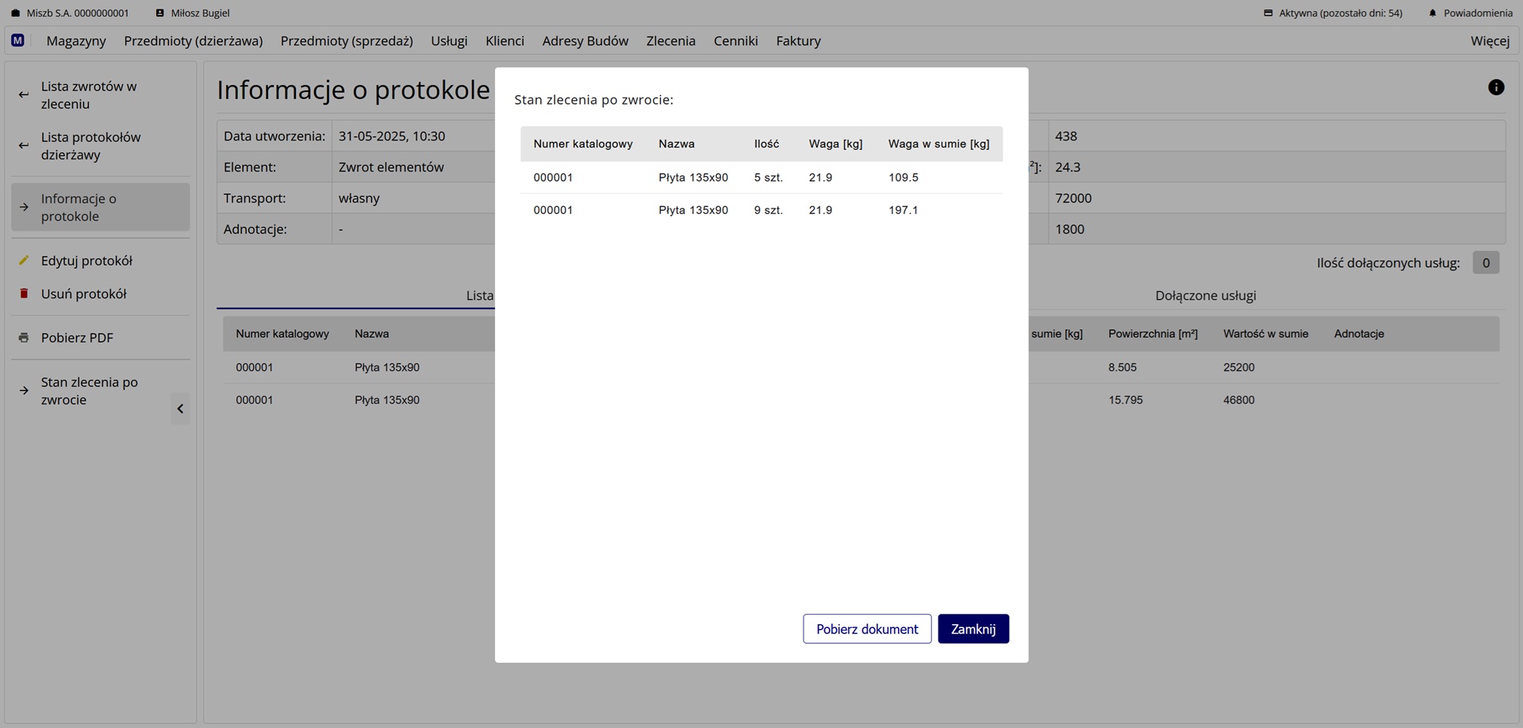This screenshot has height=728, width=1523.
Task: Collapse the sidebar with chevron arrow
Action: tap(180, 409)
